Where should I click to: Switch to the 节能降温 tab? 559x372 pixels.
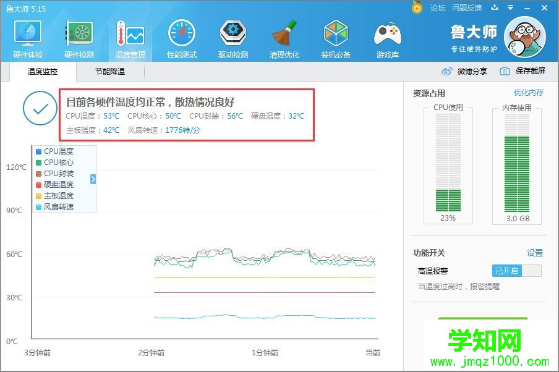109,72
